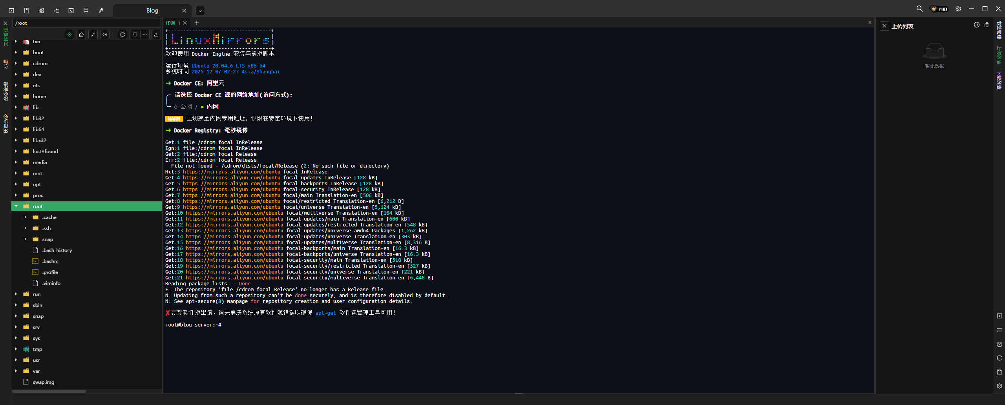Clear the upload list with broom icon
Viewport: 1005px width, 405px height.
tap(987, 25)
